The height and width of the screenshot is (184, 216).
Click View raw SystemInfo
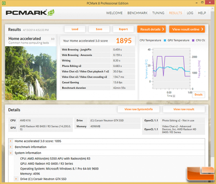[138, 109]
